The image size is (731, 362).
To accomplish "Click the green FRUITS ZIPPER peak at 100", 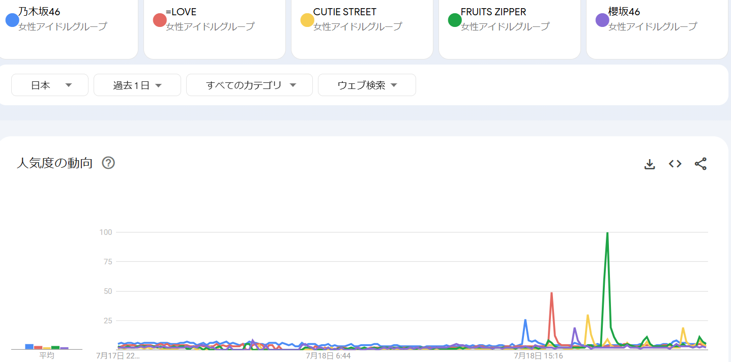I will 607,233.
